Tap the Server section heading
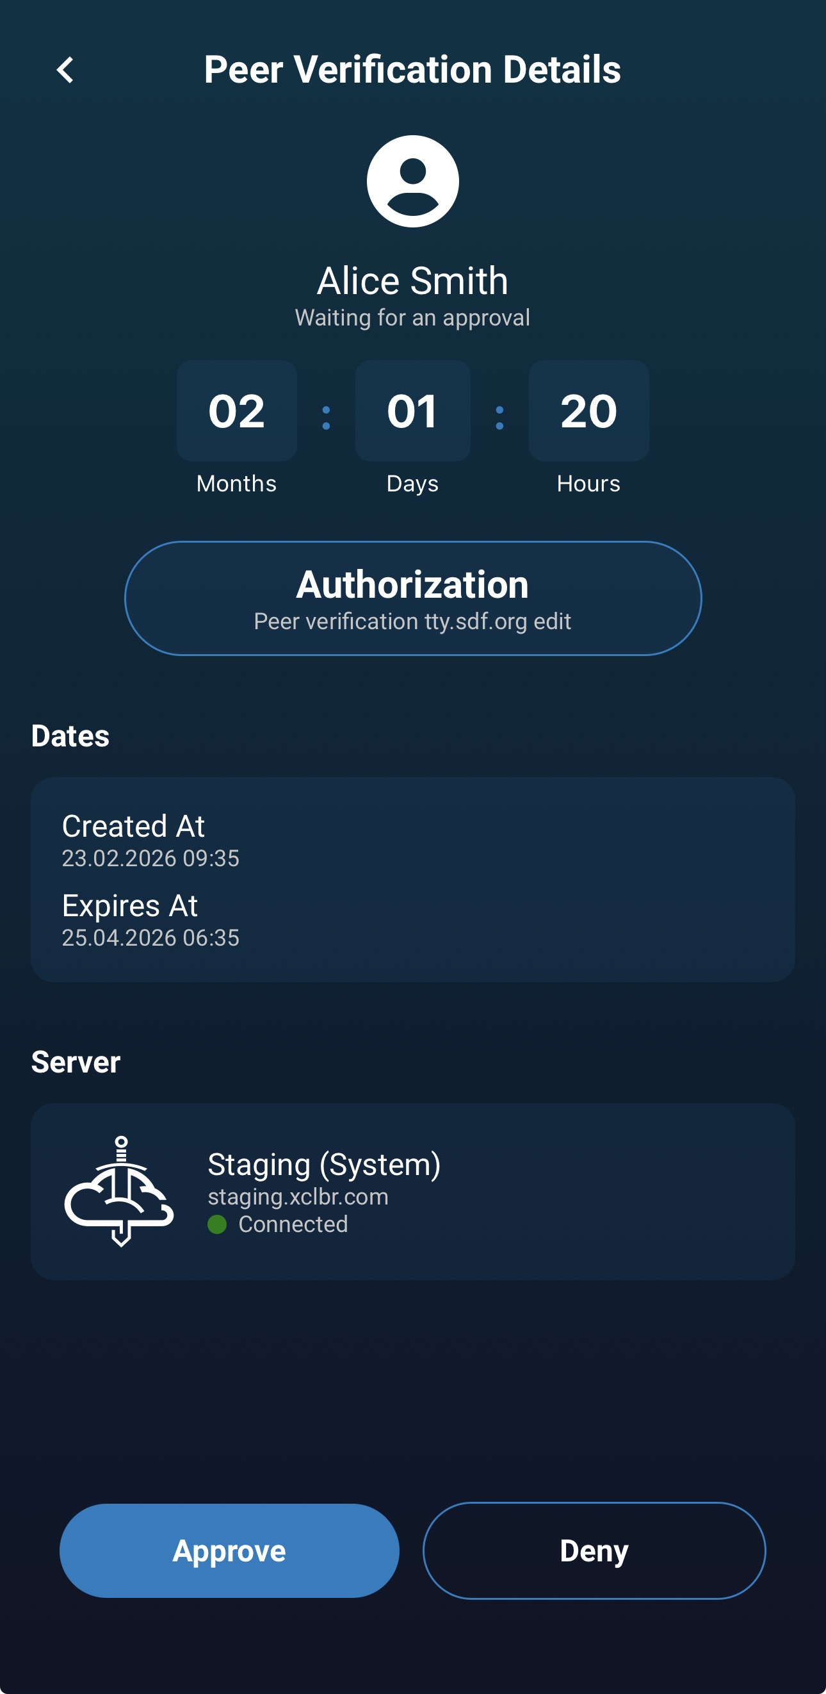This screenshot has width=826, height=1694. [x=76, y=1062]
